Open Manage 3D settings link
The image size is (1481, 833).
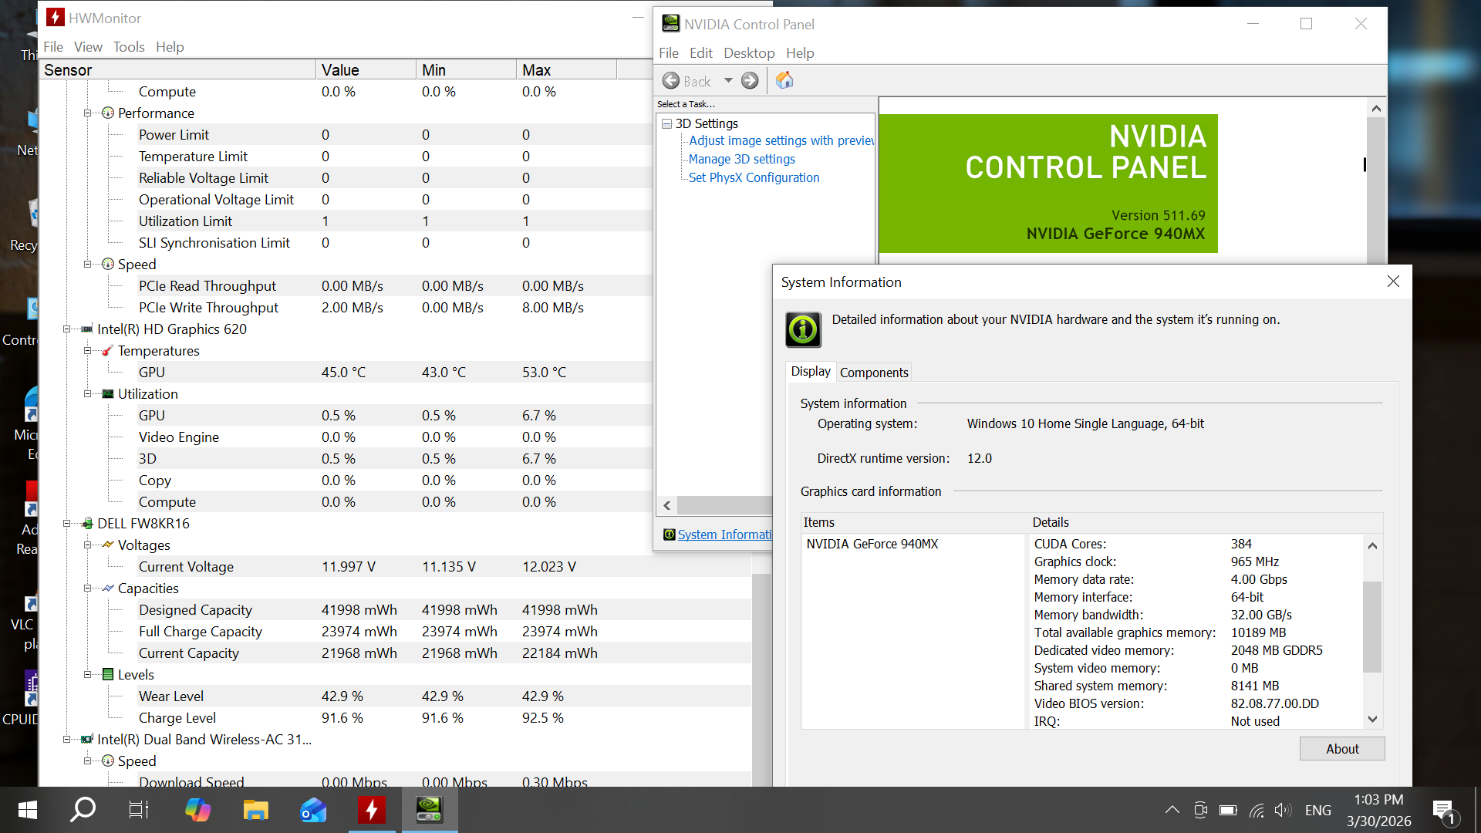pyautogui.click(x=741, y=159)
